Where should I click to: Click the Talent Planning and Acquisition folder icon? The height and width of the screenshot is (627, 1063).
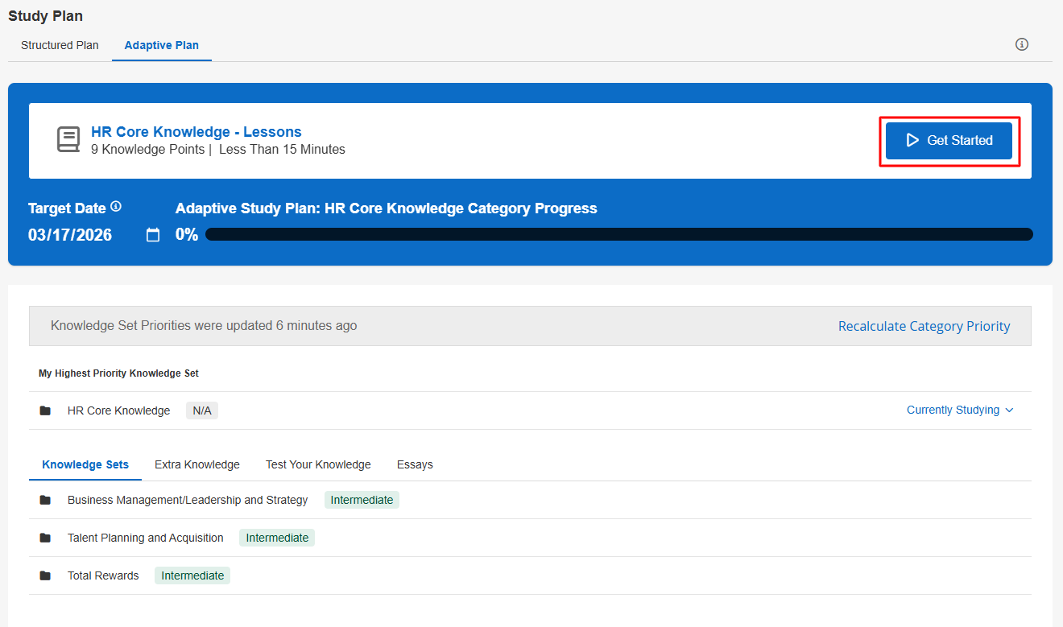point(45,538)
